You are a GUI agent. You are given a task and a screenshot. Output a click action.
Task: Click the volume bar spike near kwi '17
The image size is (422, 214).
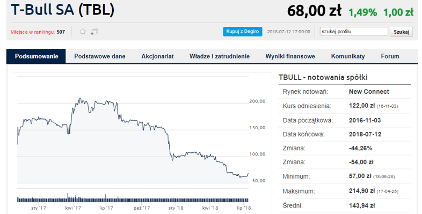coord(68,197)
